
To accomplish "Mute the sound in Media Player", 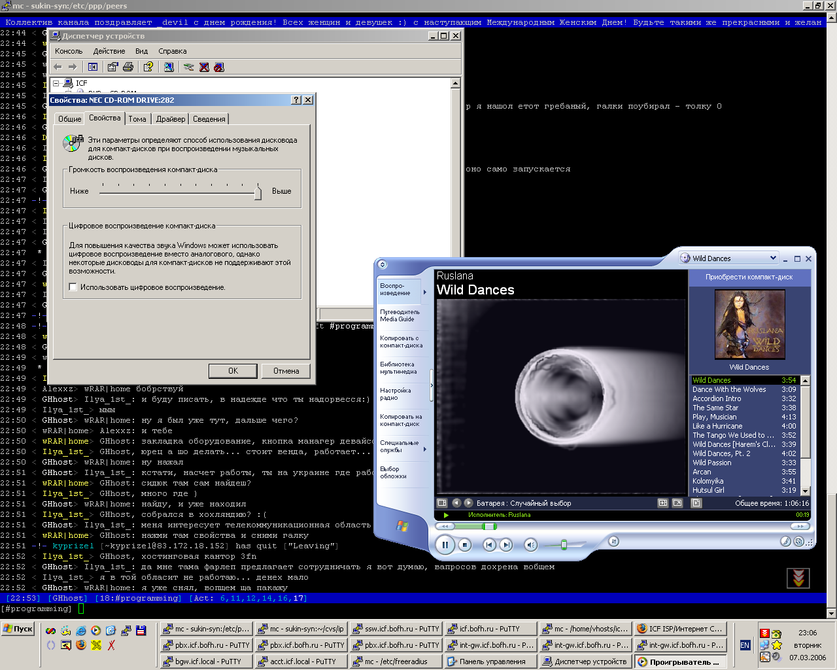I will tap(530, 544).
